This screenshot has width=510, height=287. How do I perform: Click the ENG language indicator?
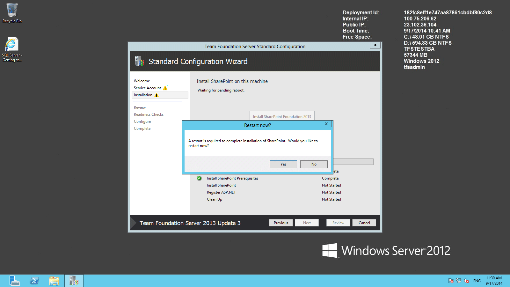[477, 281]
